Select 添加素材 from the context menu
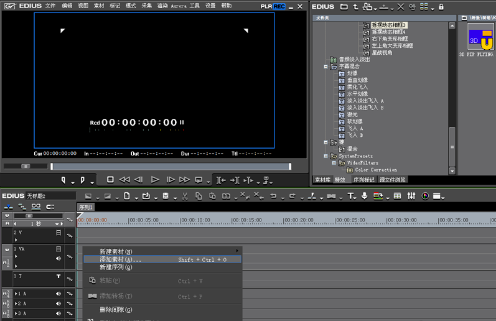496x321 pixels. [x=121, y=259]
